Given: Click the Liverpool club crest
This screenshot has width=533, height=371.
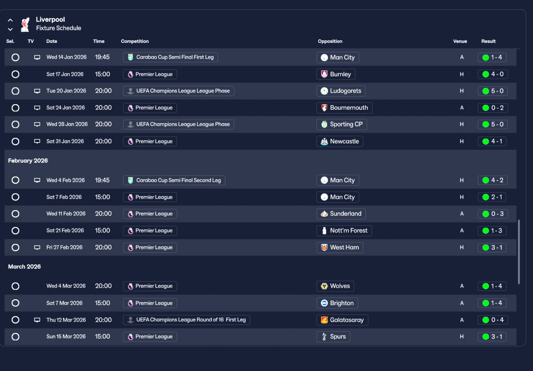Looking at the screenshot, I should (25, 24).
